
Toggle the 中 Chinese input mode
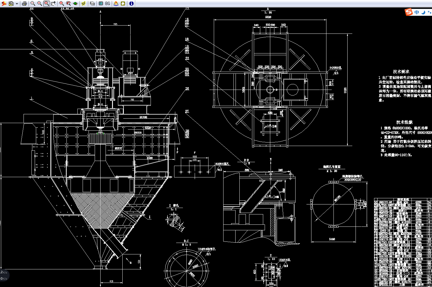point(417,12)
